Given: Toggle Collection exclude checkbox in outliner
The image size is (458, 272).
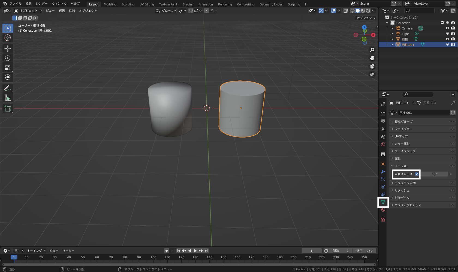Looking at the screenshot, I should [442, 23].
